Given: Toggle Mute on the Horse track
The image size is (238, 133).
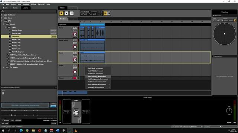Looking at the screenshot, I should point(75,31).
